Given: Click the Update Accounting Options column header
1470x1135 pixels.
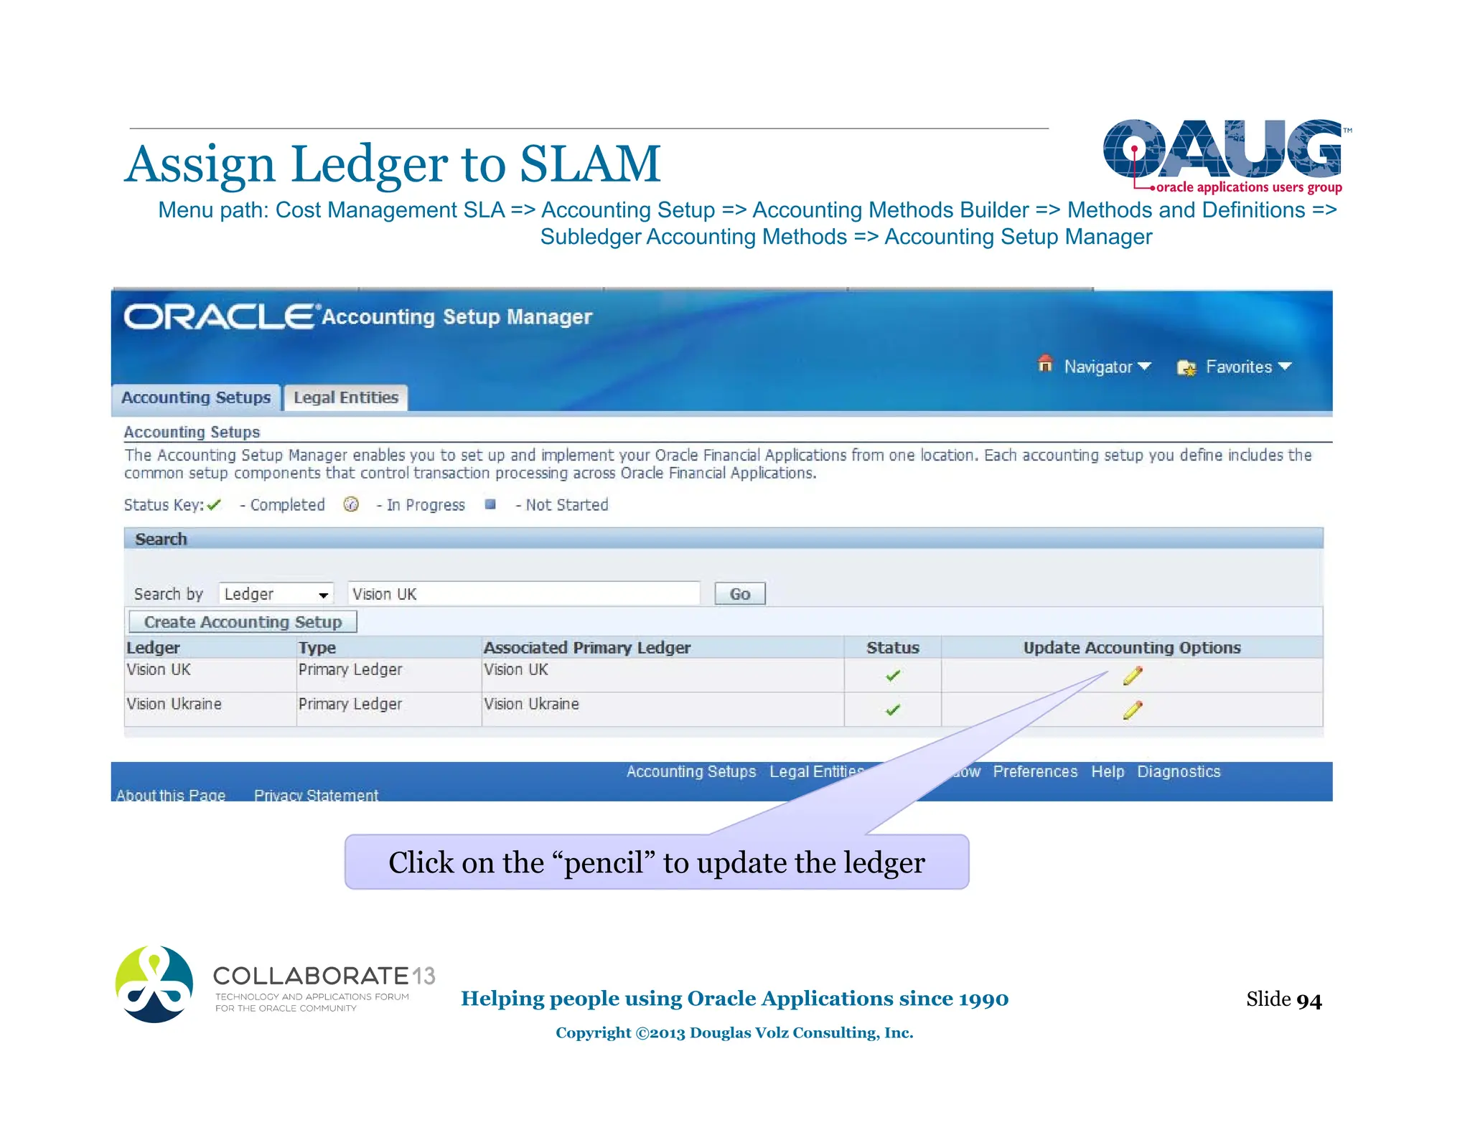Looking at the screenshot, I should [x=1132, y=648].
